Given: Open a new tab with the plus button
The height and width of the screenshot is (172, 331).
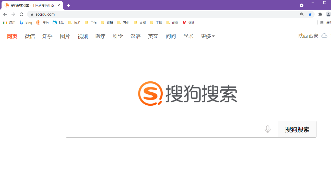Looking at the screenshot, I should coord(68,5).
